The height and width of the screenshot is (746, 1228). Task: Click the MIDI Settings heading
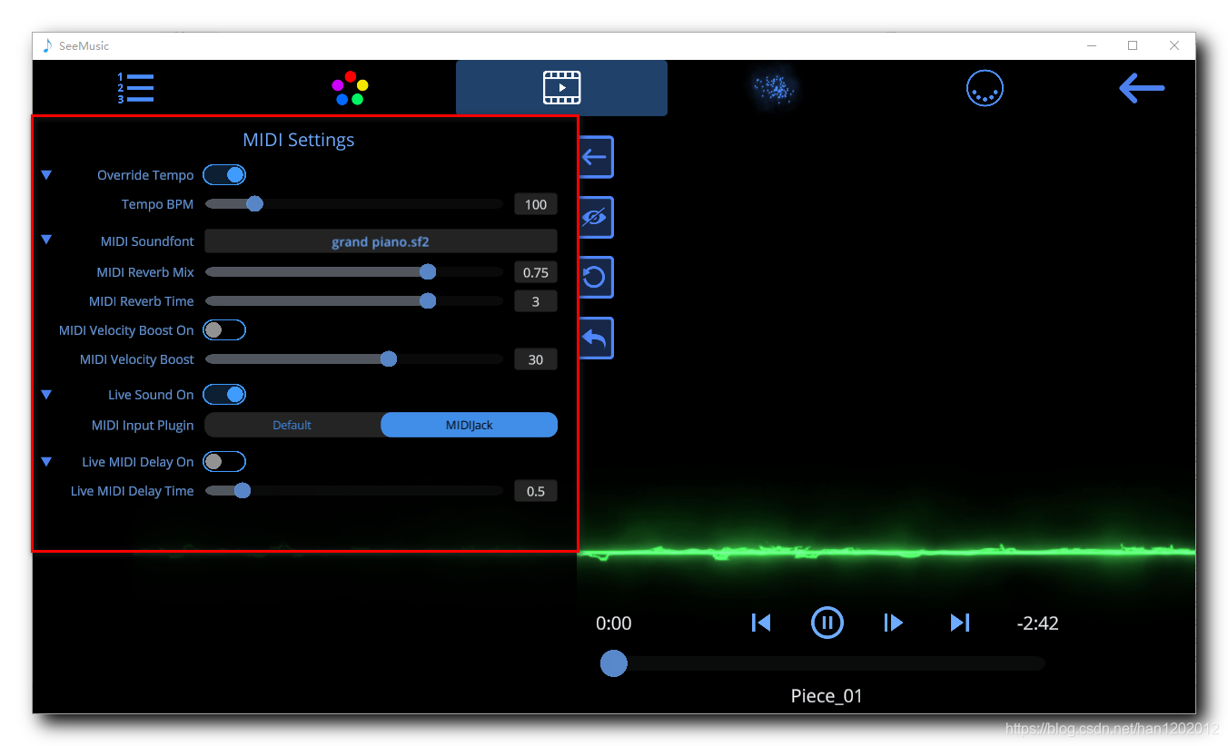[299, 140]
